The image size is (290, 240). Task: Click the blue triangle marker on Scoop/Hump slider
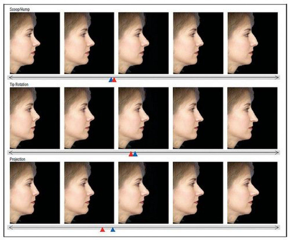(110, 80)
